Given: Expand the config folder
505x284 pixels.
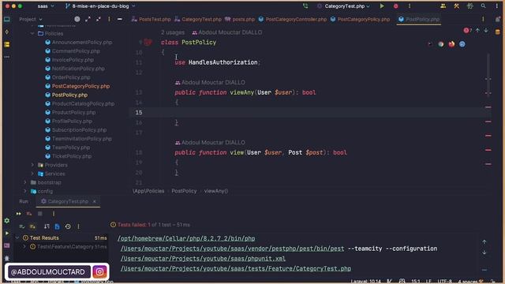Looking at the screenshot, I should pyautogui.click(x=25, y=191).
